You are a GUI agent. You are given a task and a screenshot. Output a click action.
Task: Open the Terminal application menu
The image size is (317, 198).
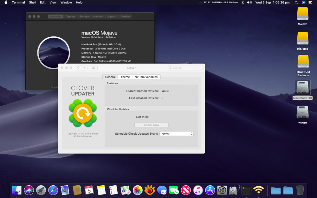pos(18,3)
